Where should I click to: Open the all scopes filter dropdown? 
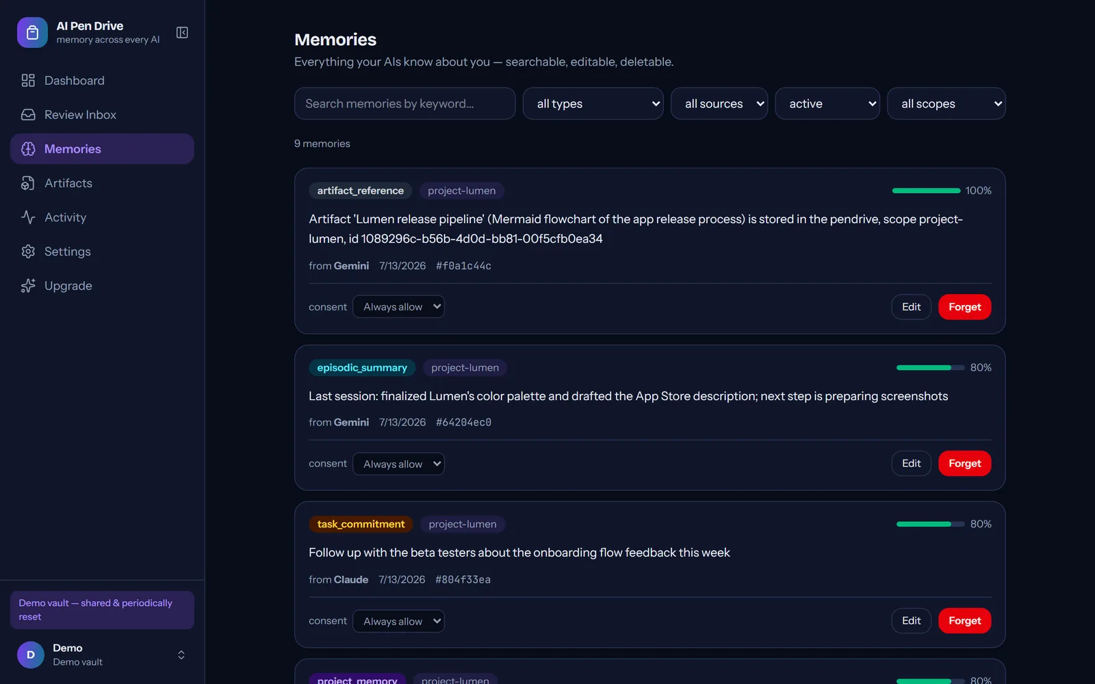tap(946, 103)
